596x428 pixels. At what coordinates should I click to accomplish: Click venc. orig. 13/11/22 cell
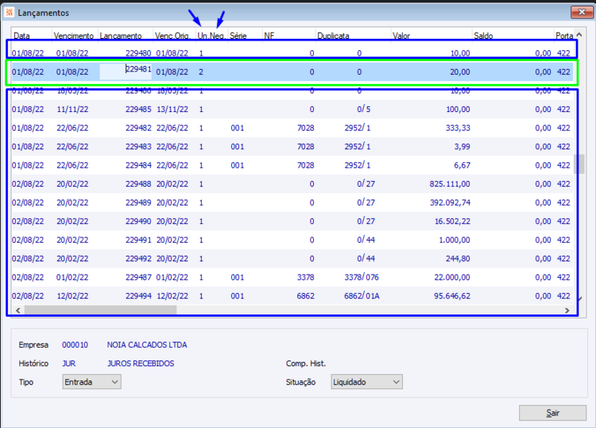[x=172, y=110]
